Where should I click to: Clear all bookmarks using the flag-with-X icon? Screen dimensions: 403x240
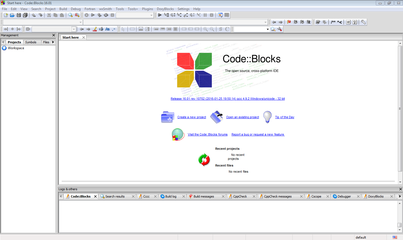(x=308, y=22)
